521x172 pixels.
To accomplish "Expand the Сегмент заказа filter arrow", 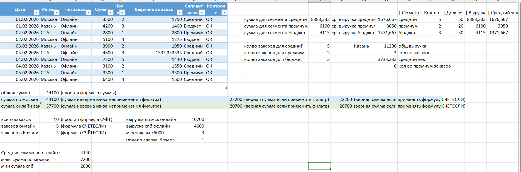I will tap(202, 13).
